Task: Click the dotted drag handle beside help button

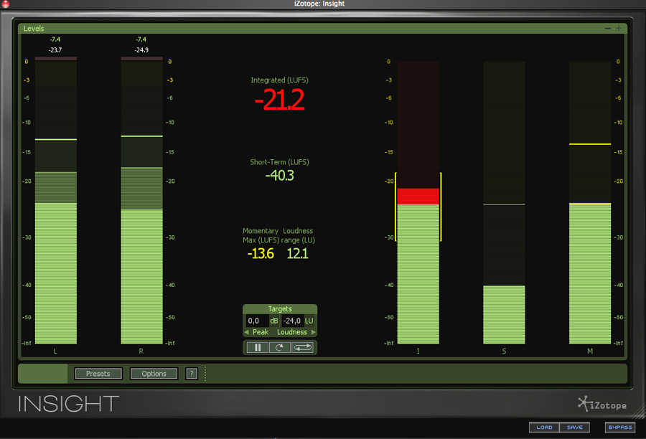Action: [x=205, y=374]
